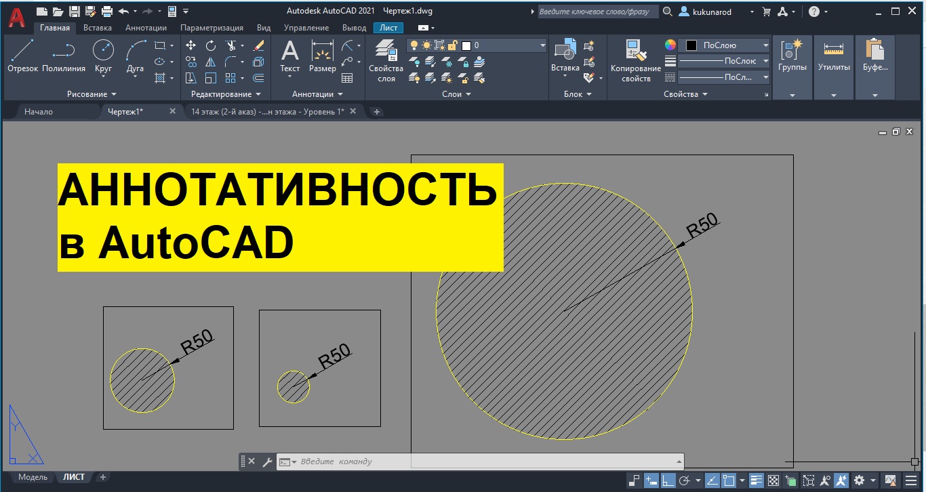Open the Утилиты panel button
Viewport: 926px width, 492px height.
pos(833,66)
